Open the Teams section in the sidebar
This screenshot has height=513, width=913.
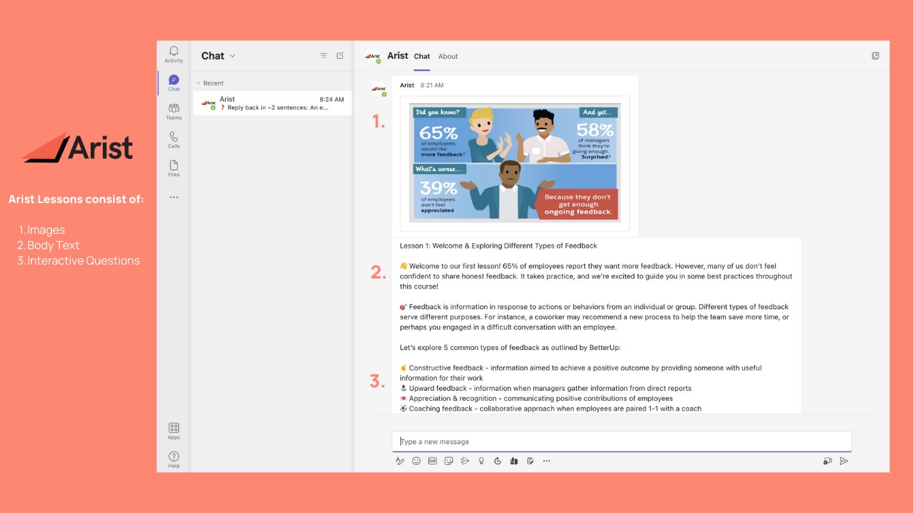point(174,111)
